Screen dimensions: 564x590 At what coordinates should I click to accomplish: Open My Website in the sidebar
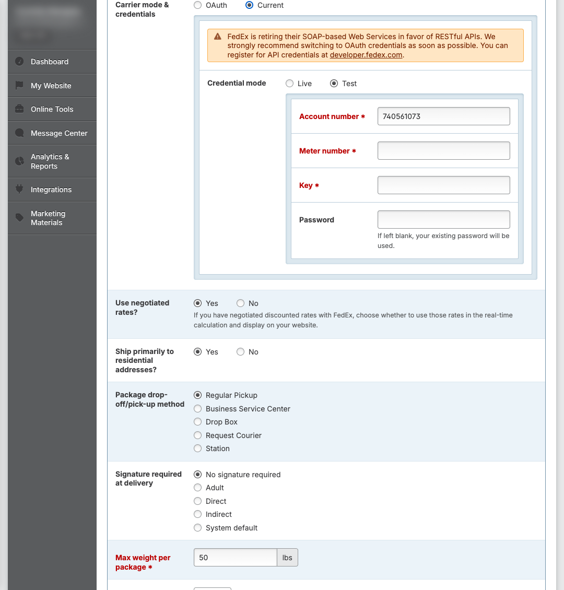click(x=52, y=86)
